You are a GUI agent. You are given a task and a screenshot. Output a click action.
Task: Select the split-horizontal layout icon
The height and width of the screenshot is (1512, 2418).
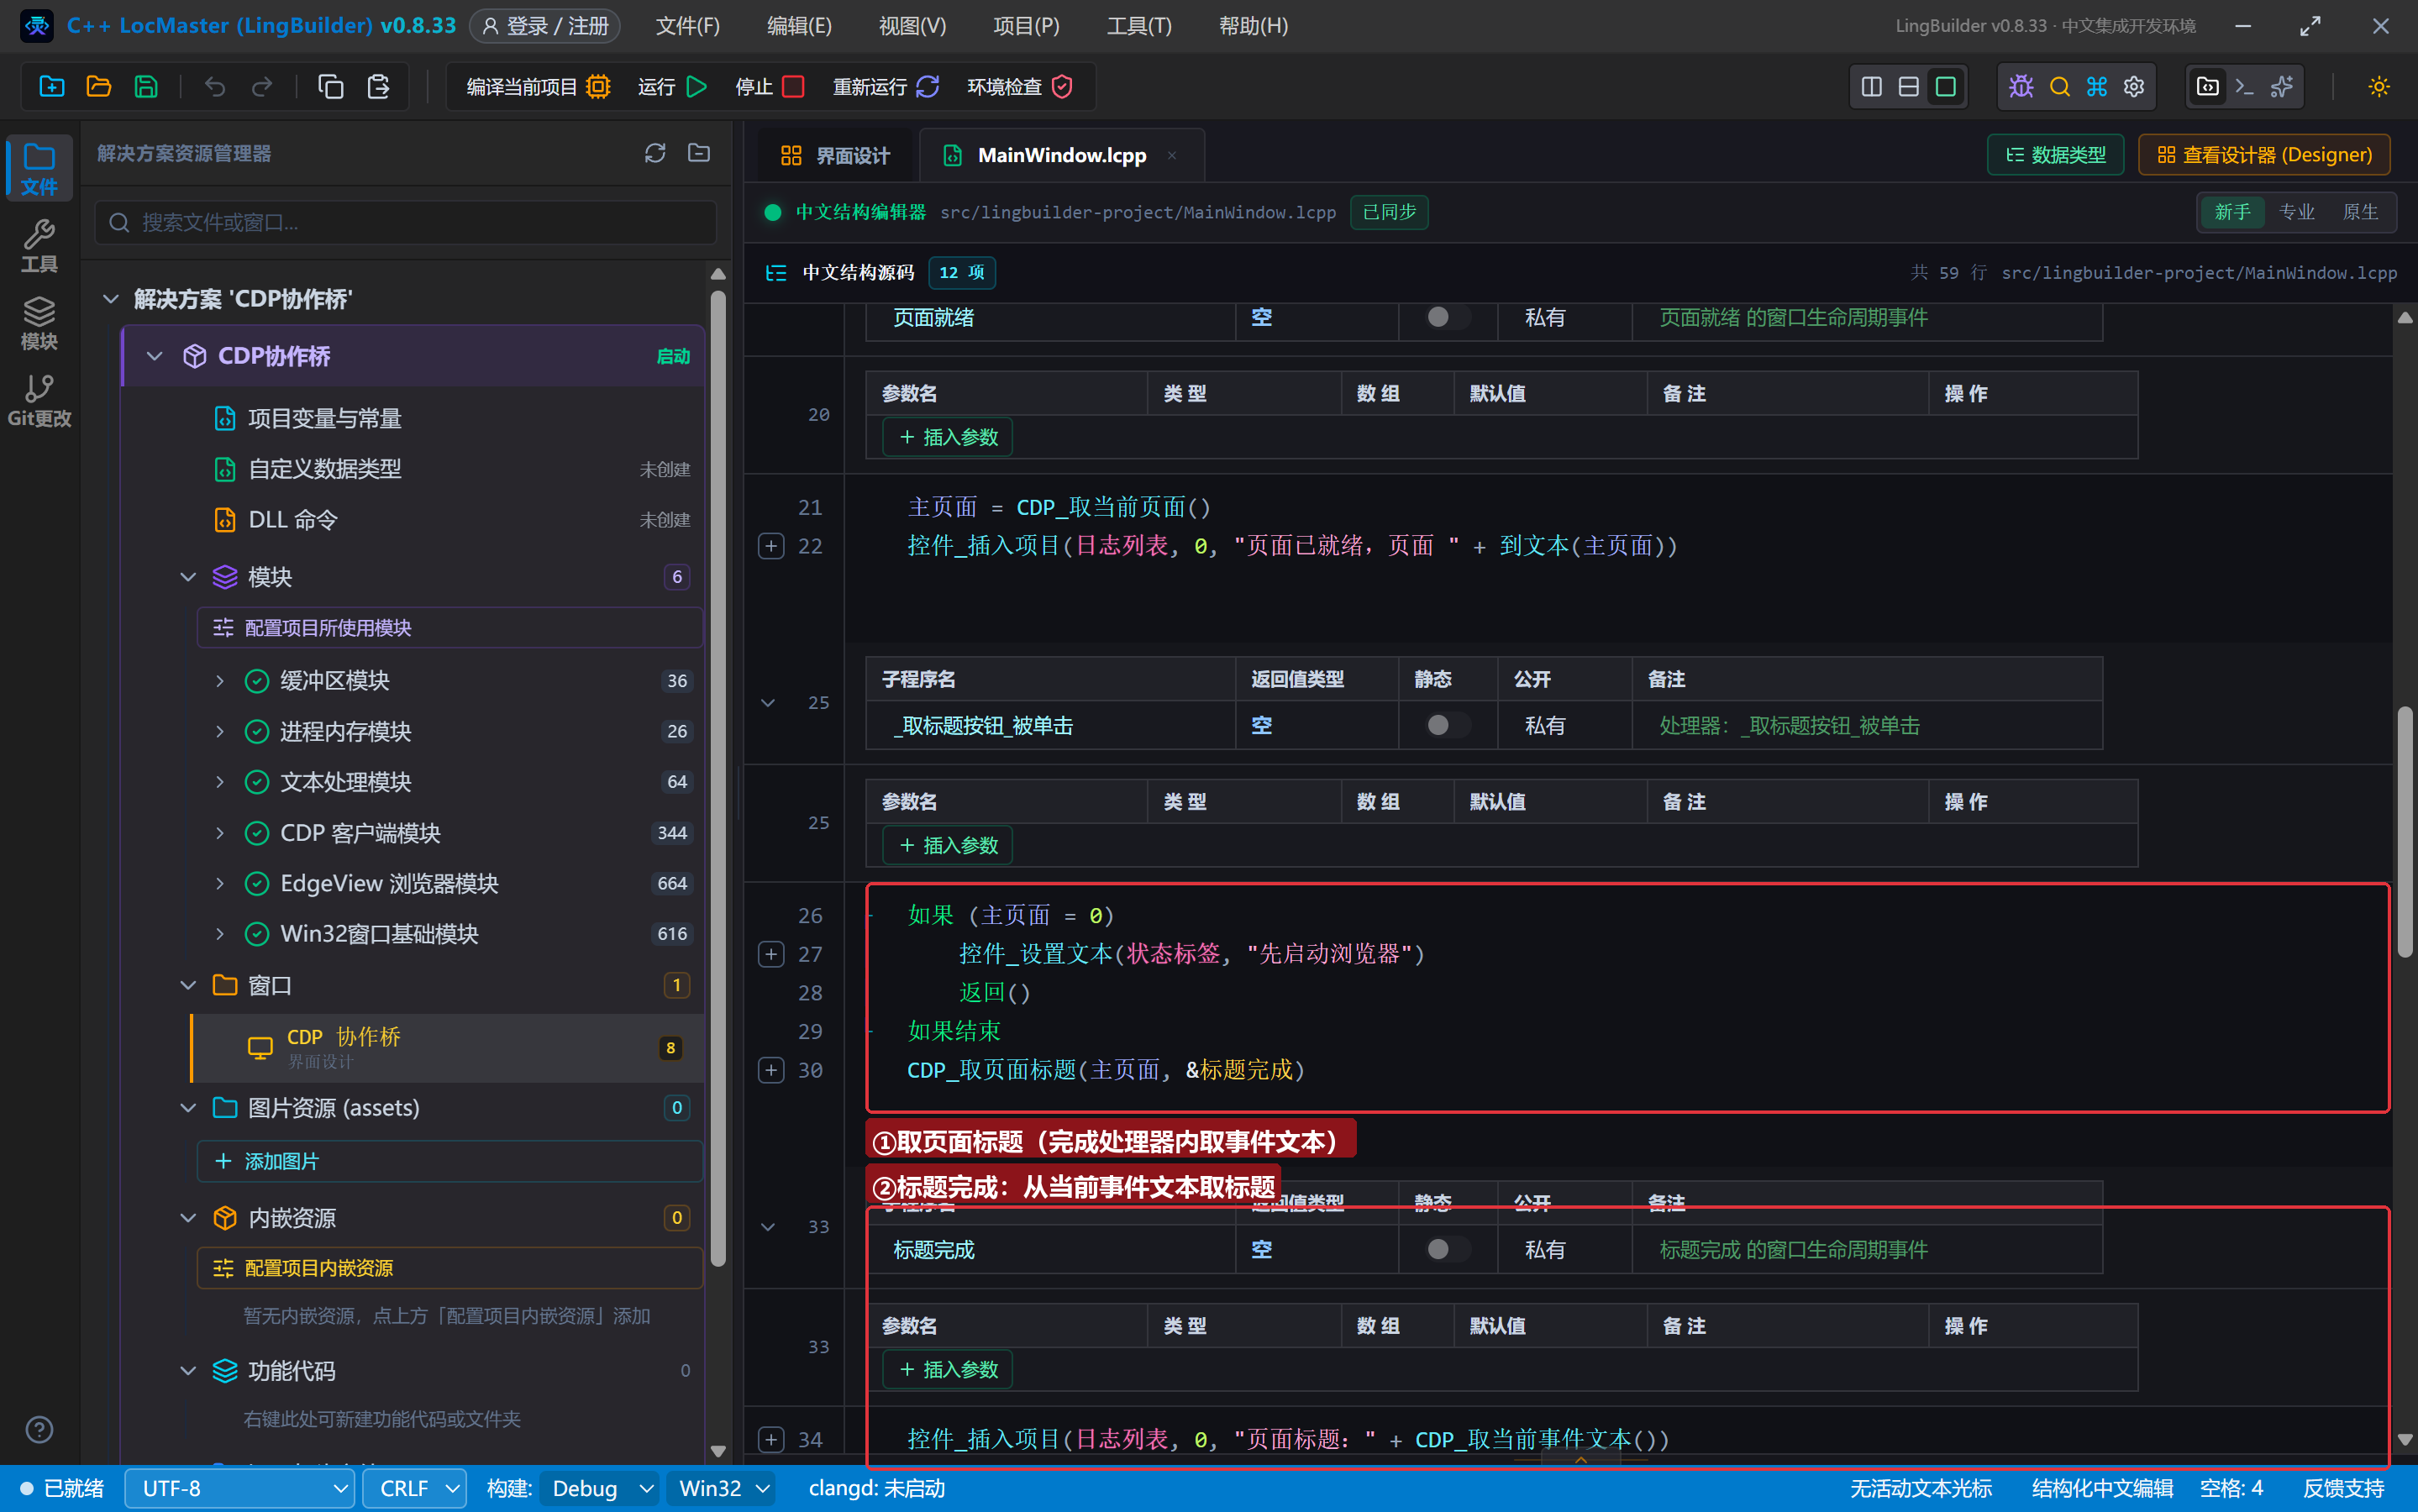(1908, 87)
